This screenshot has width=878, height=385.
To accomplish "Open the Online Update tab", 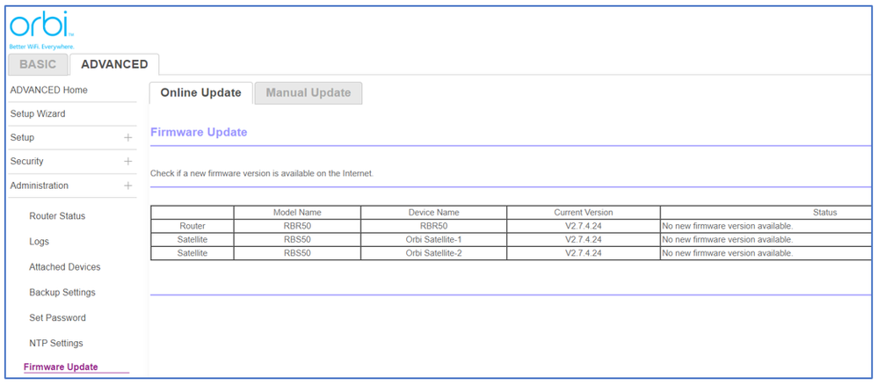I will 201,93.
